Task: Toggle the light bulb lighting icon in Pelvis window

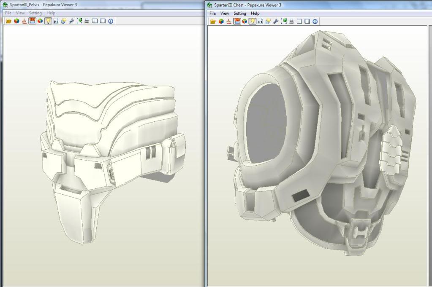Action: point(48,21)
